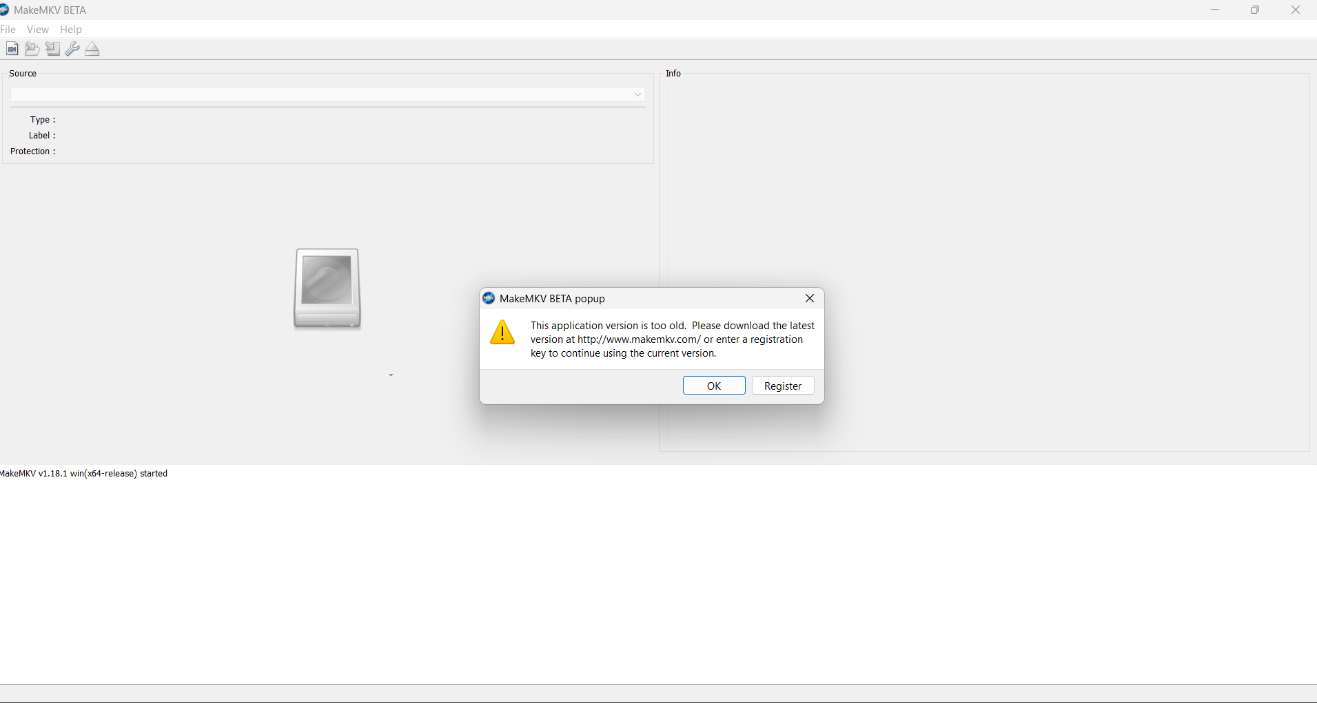Click the Register button
The width and height of the screenshot is (1317, 703).
[783, 386]
